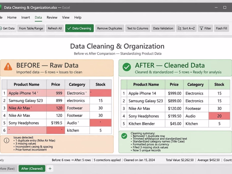The image size is (232, 174).
Task: Select highlighted stock cell '20'
Action: (219, 116)
